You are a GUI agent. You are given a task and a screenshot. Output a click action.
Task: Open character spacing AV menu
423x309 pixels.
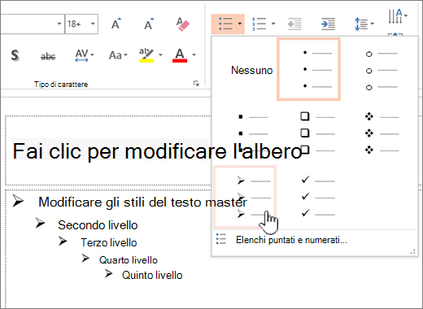point(85,55)
